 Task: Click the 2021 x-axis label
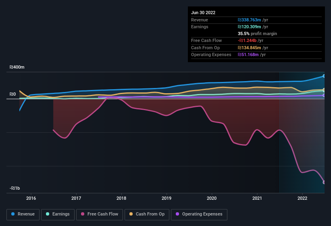[x=257, y=198]
